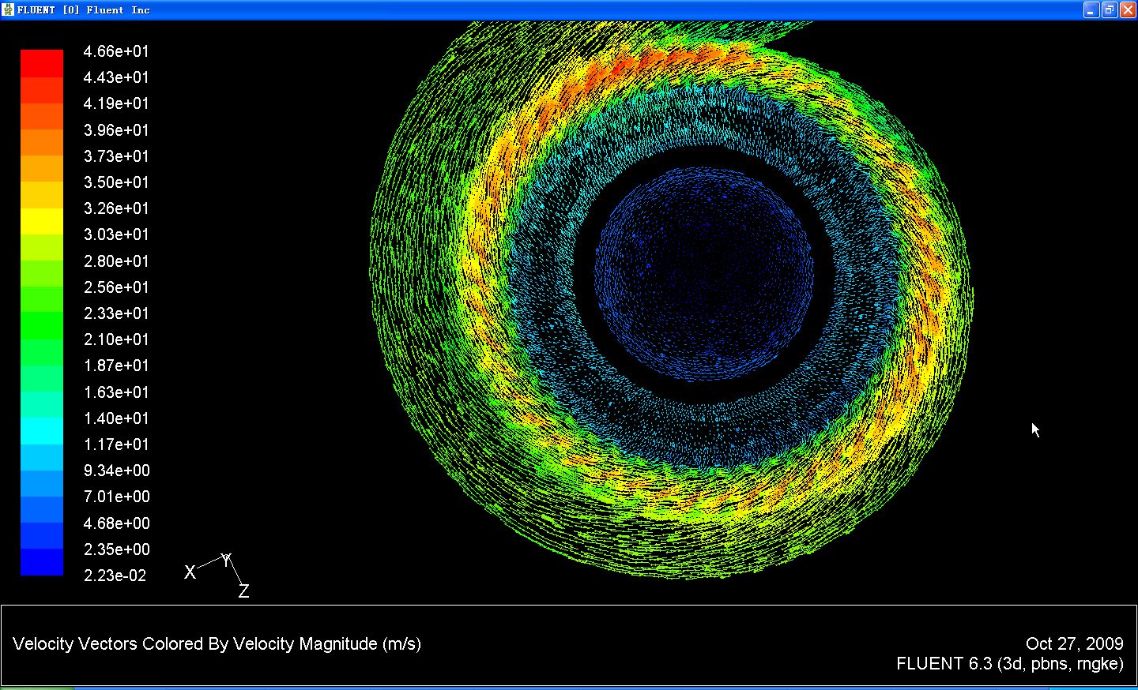Click the Oct 27, 2009 date text

pyautogui.click(x=1074, y=644)
